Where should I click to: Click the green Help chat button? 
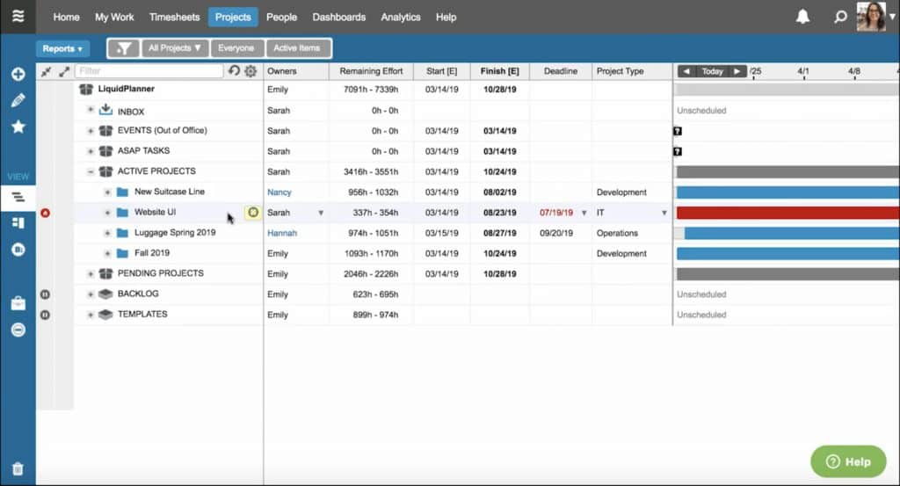tap(848, 461)
